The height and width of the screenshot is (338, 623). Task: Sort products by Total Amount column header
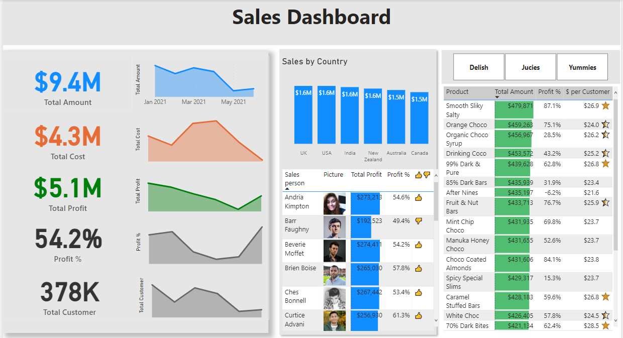tap(514, 92)
